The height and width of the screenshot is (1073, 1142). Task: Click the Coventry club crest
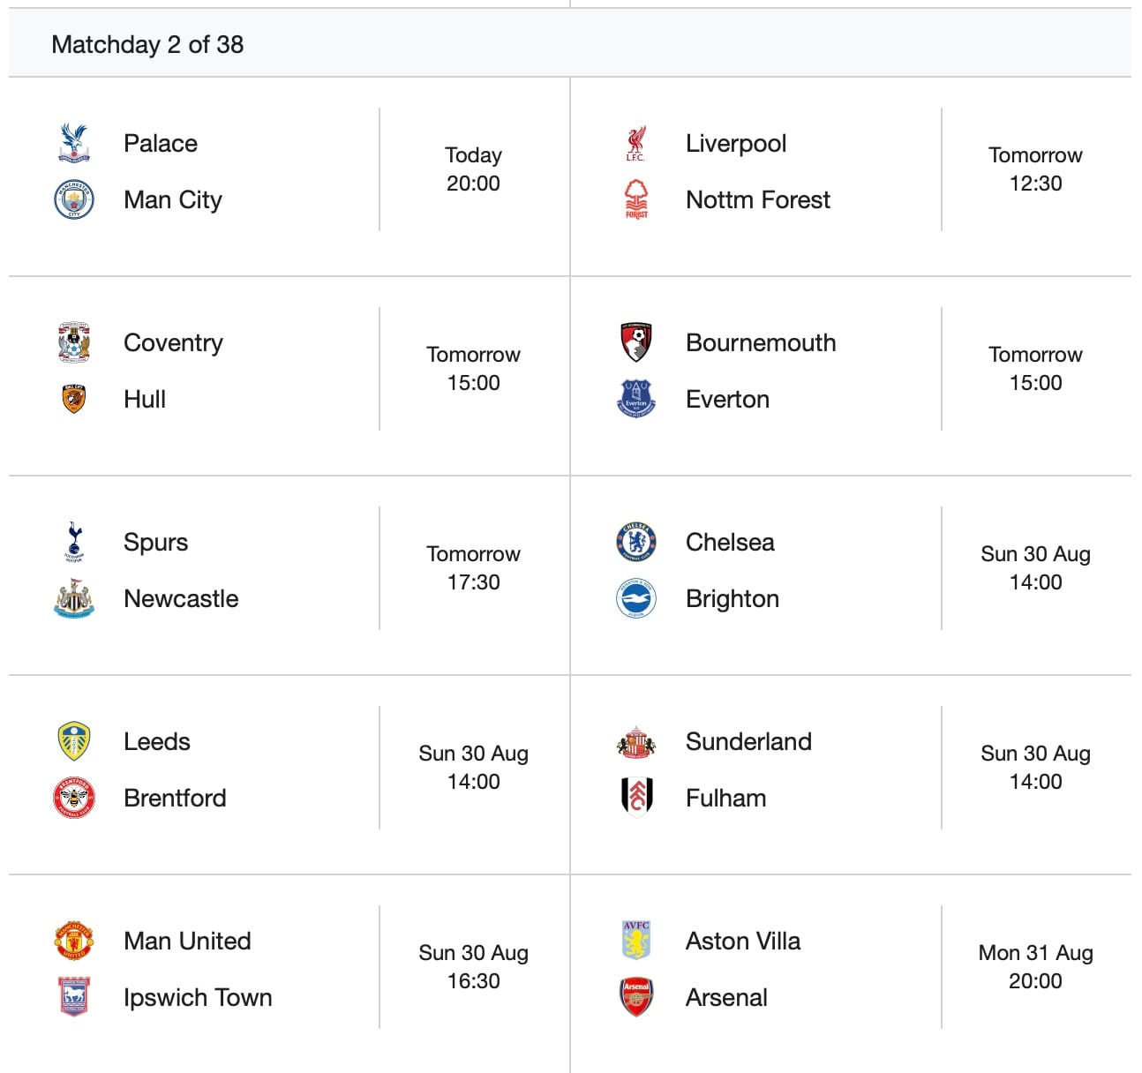tap(74, 342)
